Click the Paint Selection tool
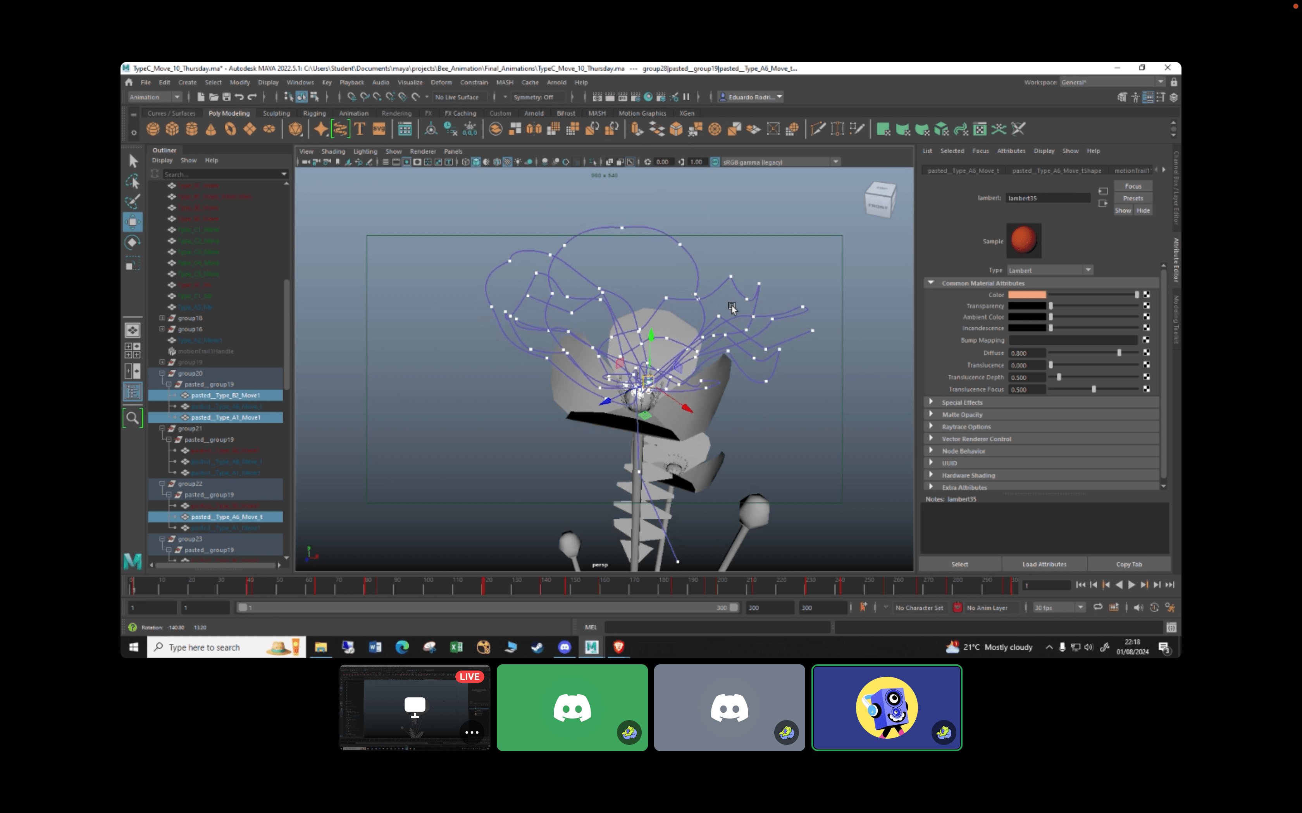 click(133, 202)
